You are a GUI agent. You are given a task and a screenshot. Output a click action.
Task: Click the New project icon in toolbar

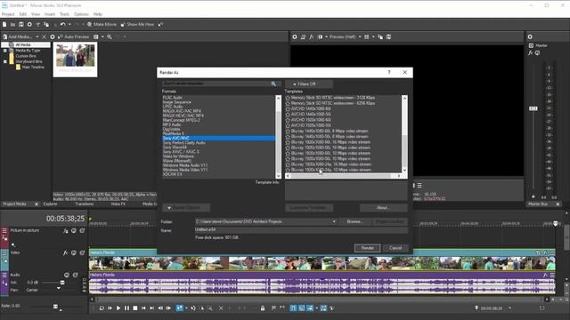4,24
